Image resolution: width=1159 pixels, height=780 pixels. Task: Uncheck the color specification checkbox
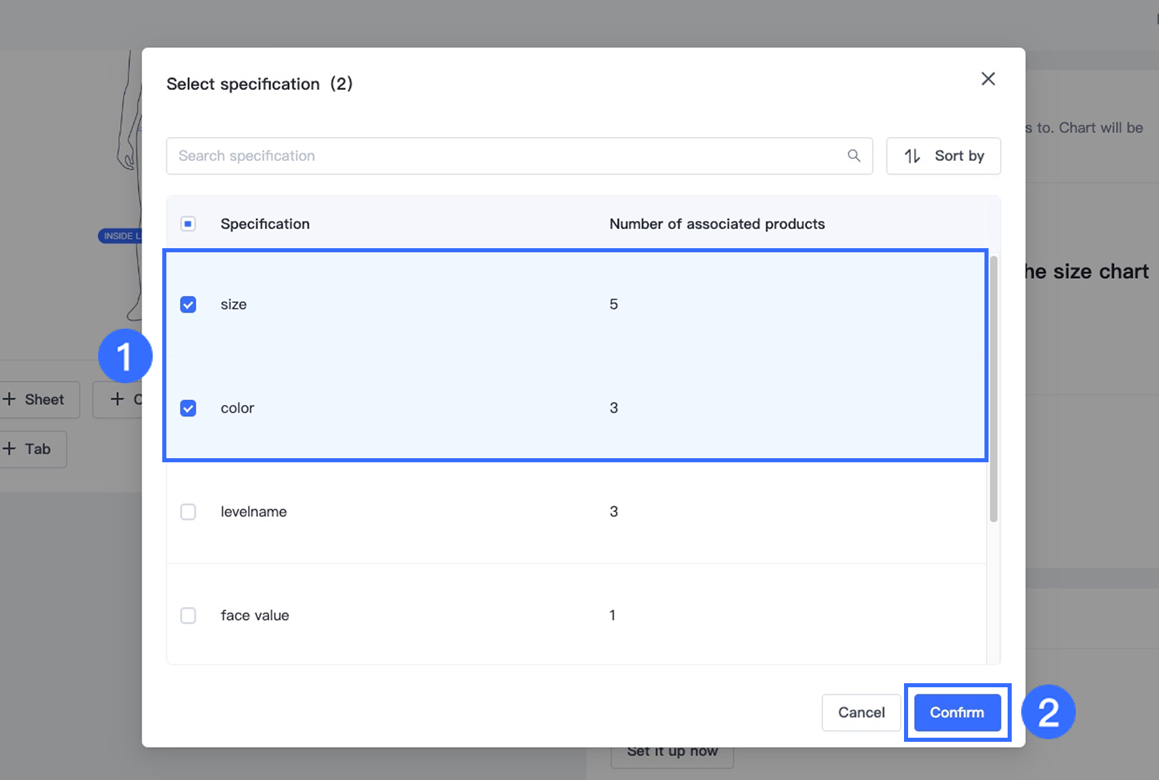tap(188, 408)
